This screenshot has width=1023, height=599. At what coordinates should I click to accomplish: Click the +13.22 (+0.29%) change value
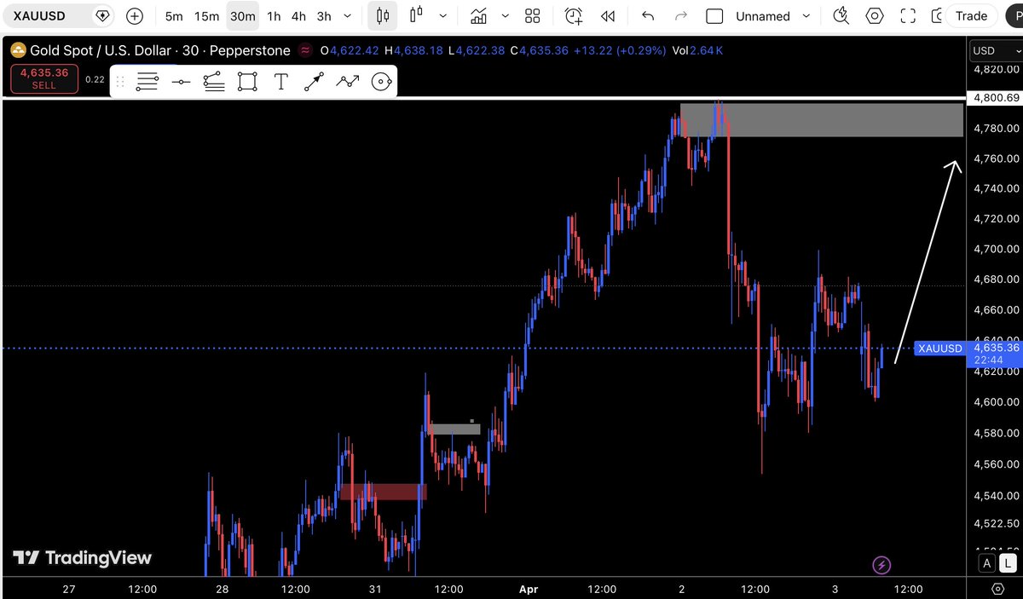619,51
